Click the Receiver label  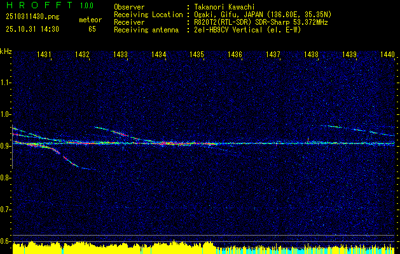pyautogui.click(x=129, y=22)
